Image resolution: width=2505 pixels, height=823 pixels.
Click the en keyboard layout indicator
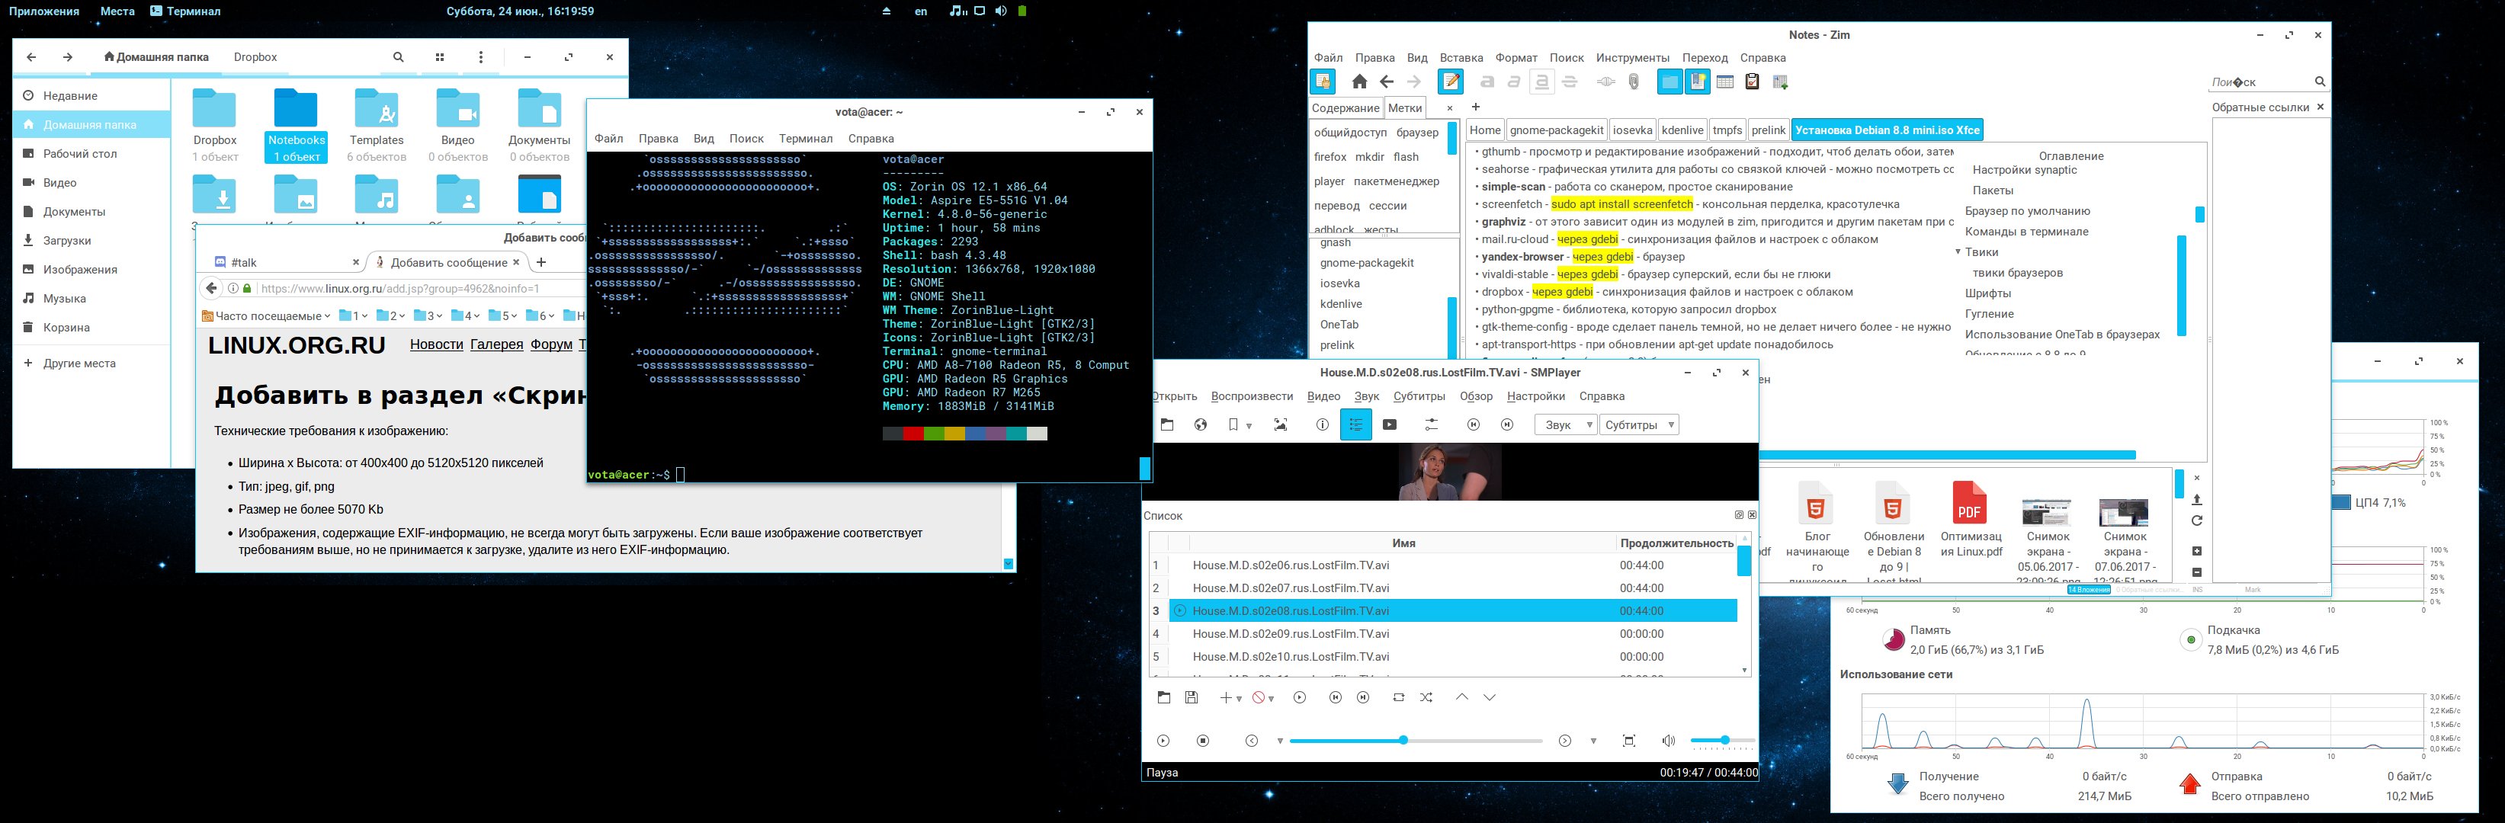(921, 11)
